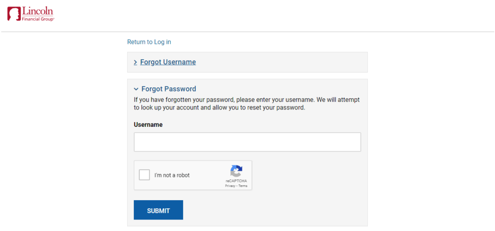
Task: Expand the Forgot Username chevron arrow
Action: tap(135, 62)
